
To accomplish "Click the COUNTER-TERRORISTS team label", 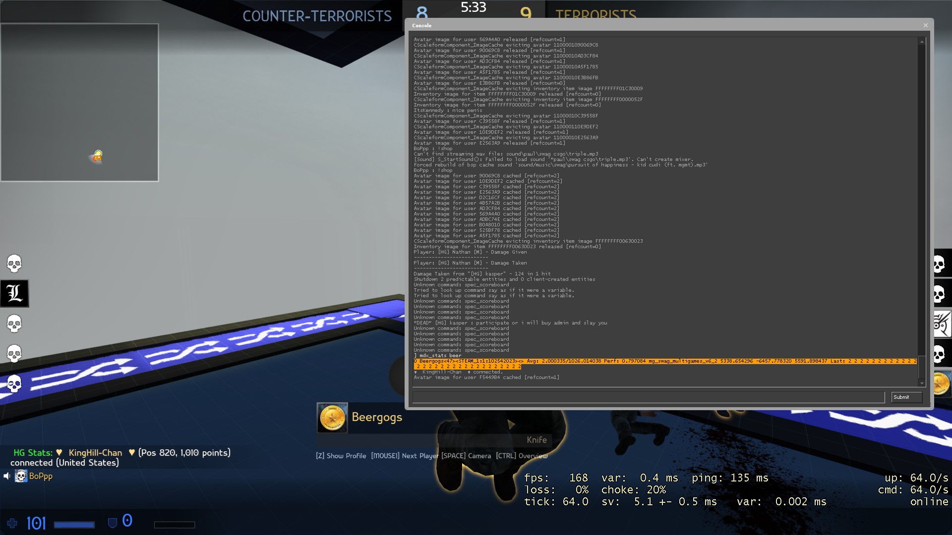I will [317, 16].
